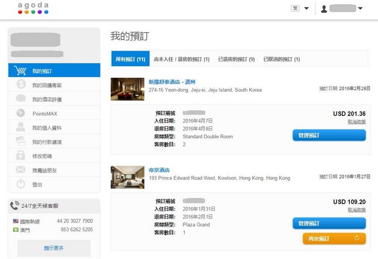Image resolution: width=378 pixels, height=259 pixels.
Task: Click the 193 Prince Edward Road West address
Action: [219, 178]
